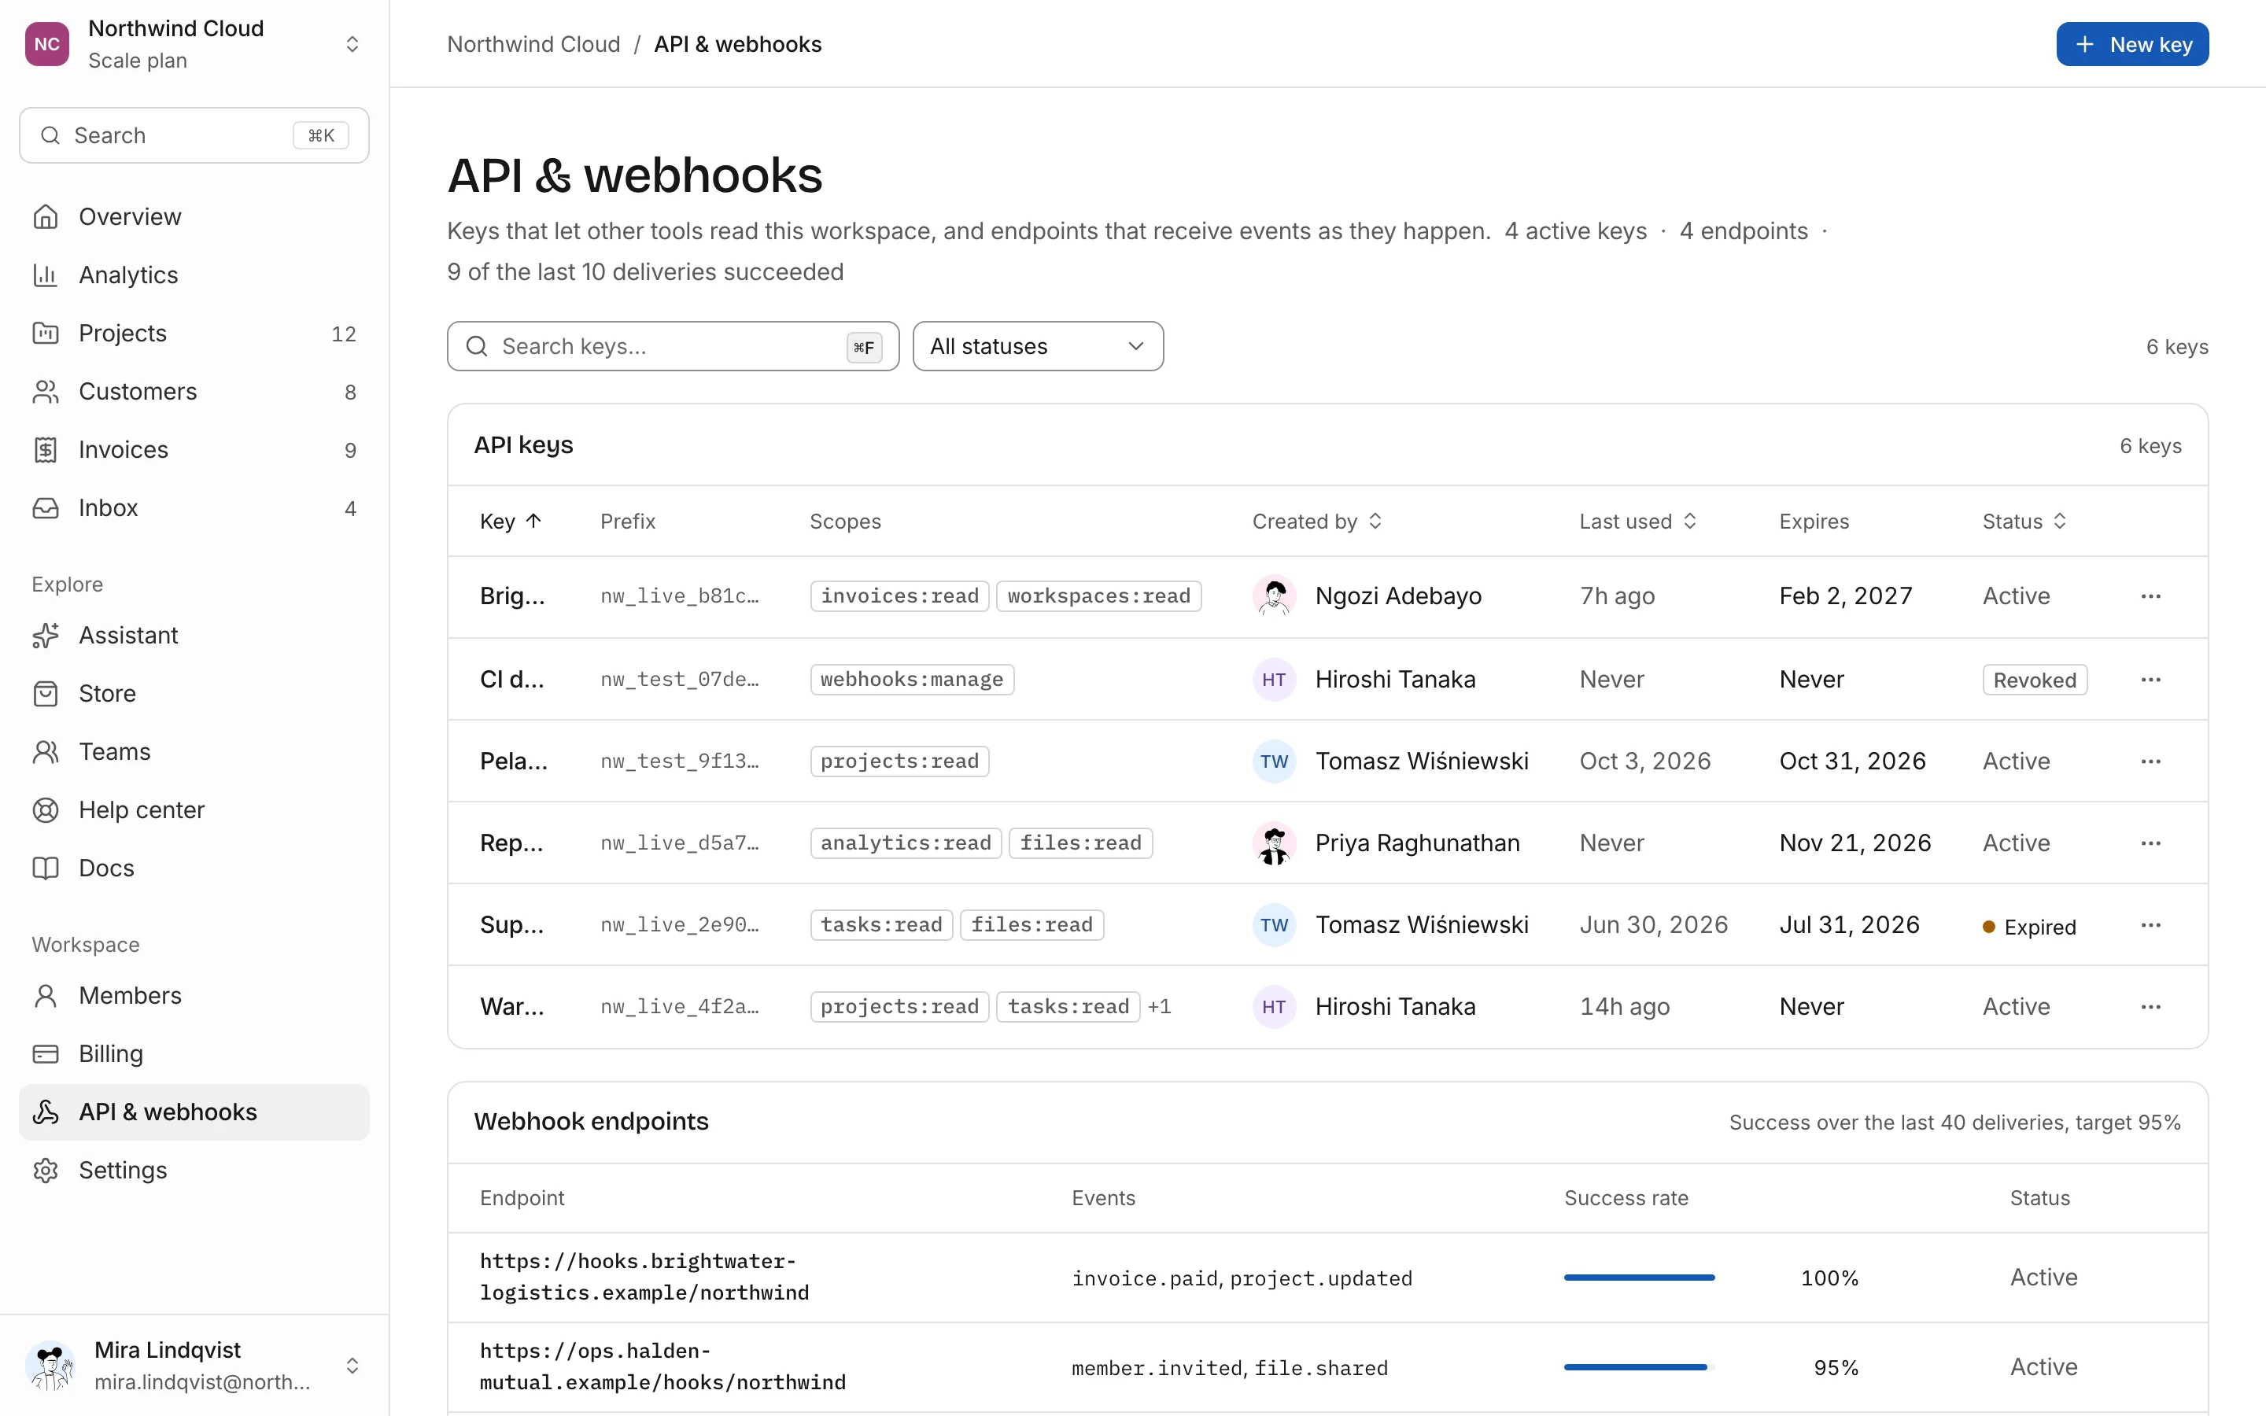This screenshot has height=1416, width=2266.
Task: Select API & webhooks sidebar item
Action: click(x=194, y=1112)
